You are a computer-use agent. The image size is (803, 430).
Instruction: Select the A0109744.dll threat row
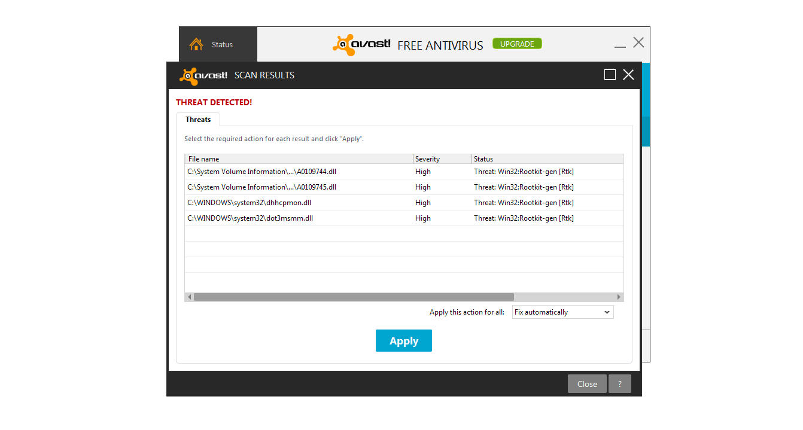pyautogui.click(x=404, y=172)
